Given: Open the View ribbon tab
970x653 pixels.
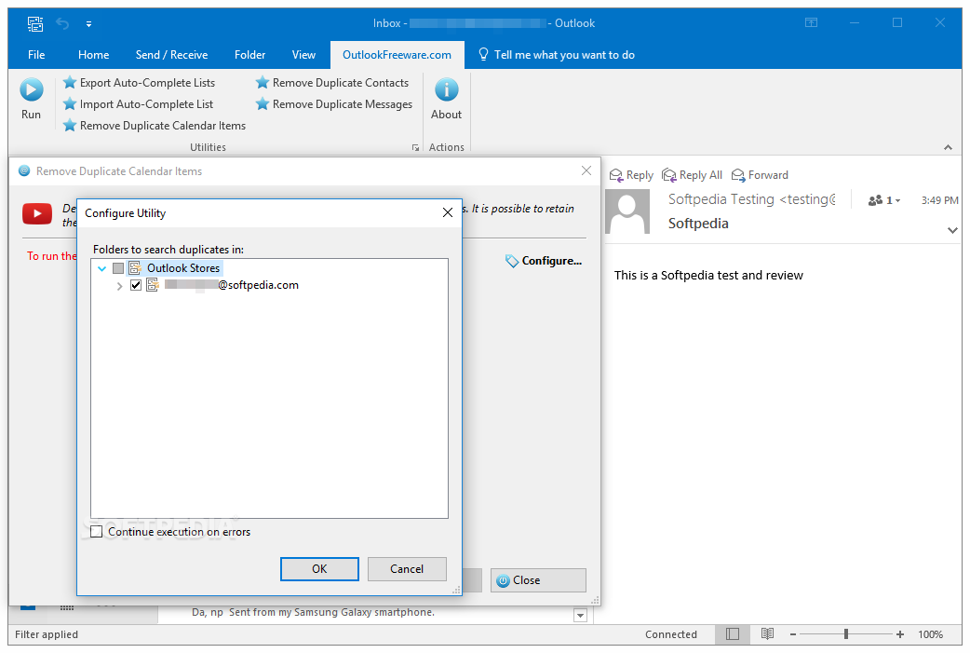Looking at the screenshot, I should pyautogui.click(x=303, y=54).
